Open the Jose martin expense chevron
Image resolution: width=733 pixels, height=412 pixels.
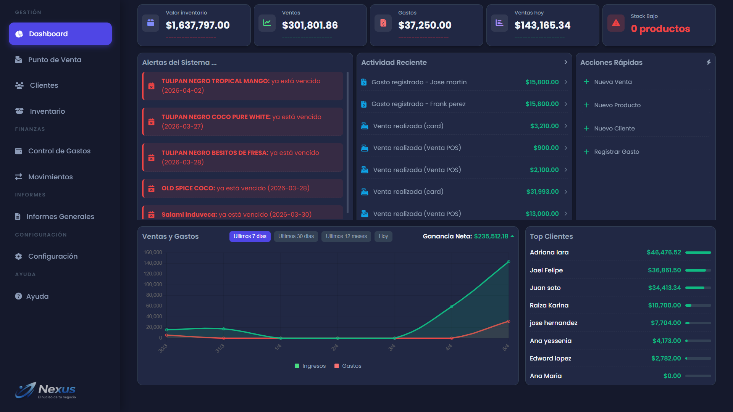(565, 82)
